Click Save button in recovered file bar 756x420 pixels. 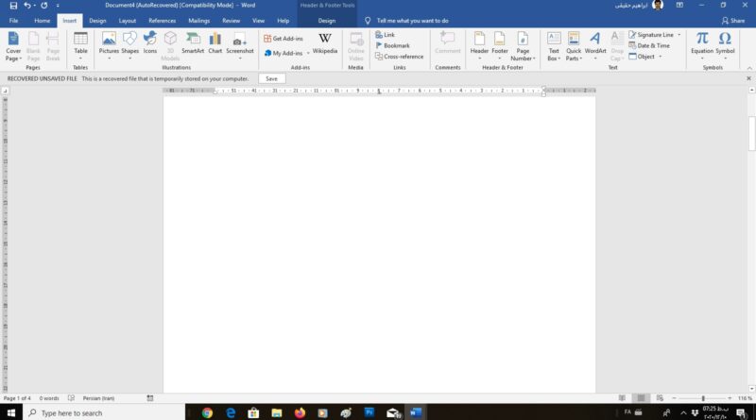(271, 78)
